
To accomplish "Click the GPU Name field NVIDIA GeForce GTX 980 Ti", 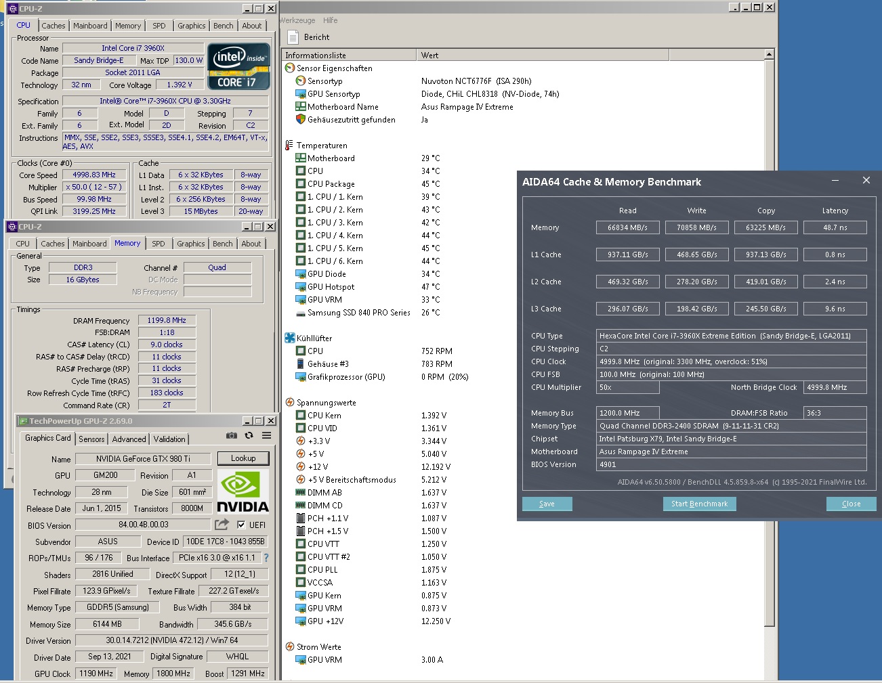I will 143,459.
